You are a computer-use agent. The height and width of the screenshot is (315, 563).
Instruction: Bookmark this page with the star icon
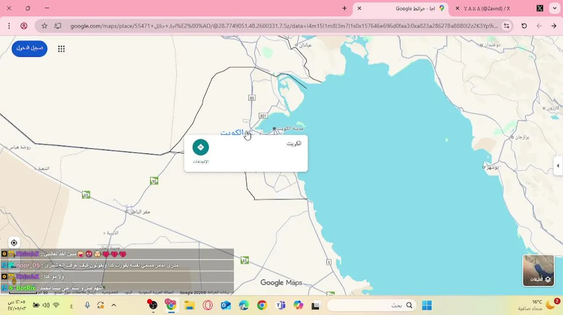point(44,26)
